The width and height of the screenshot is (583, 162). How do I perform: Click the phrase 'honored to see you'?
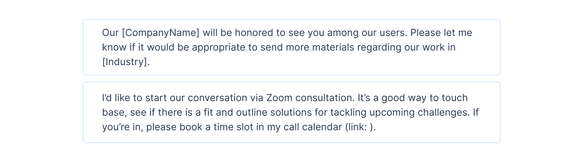279,33
